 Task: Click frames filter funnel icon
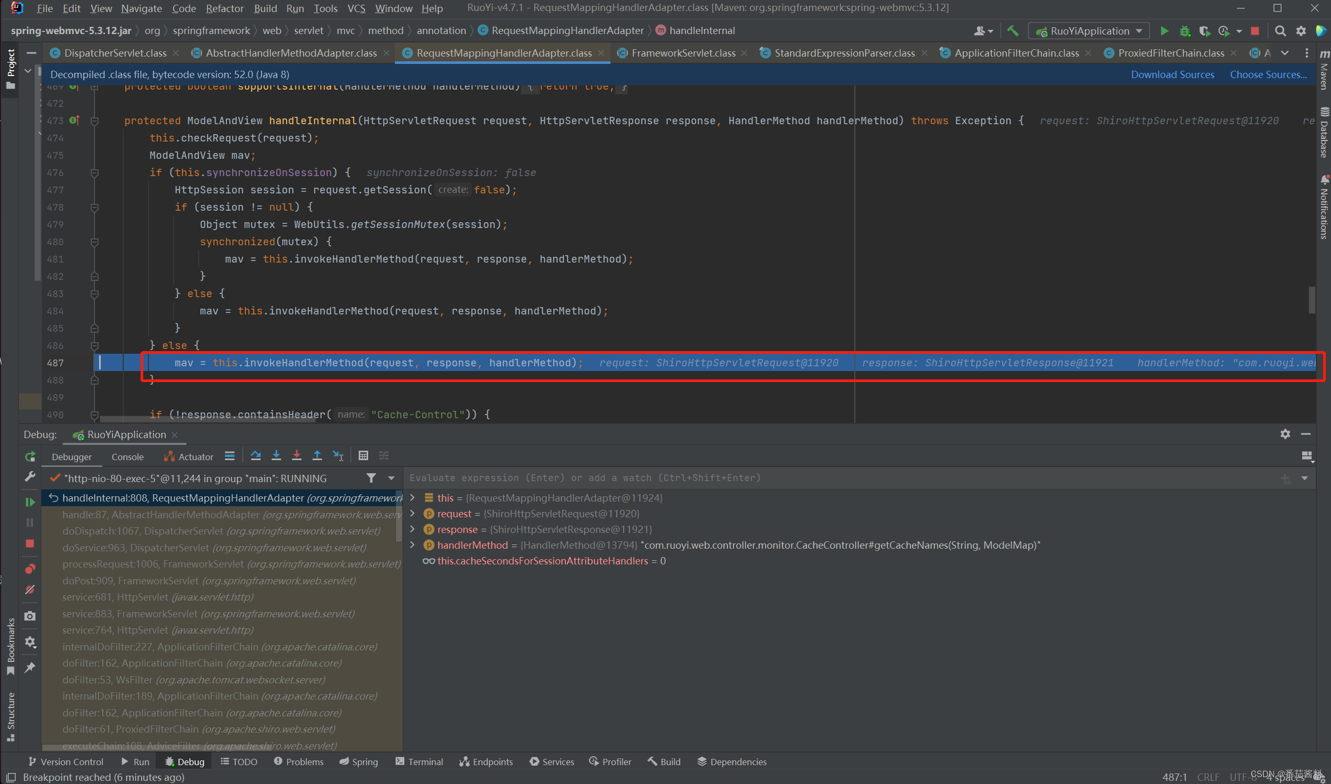(372, 478)
